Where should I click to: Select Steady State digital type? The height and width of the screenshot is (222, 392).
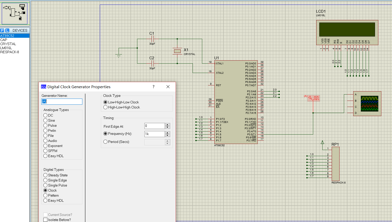pos(45,175)
